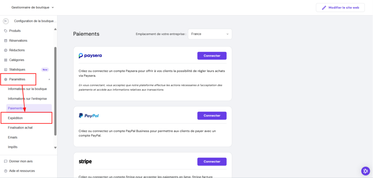Click the Statistiques chart icon
Screen dimensions: 373x178
click(x=5, y=69)
